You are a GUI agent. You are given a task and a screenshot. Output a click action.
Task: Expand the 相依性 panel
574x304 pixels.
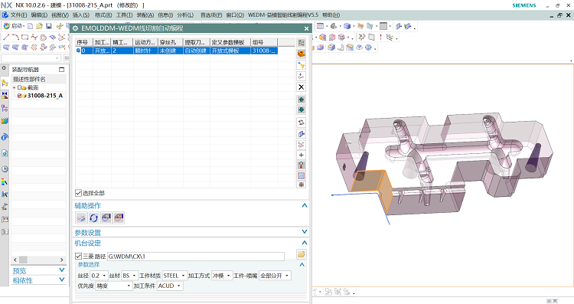click(x=61, y=279)
